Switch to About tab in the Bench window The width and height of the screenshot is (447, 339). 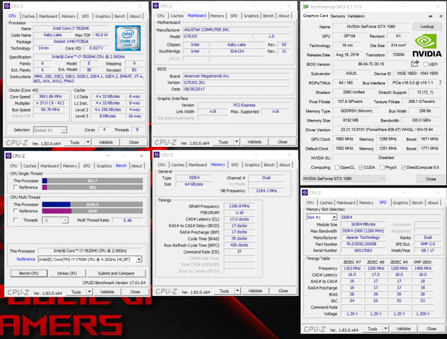(136, 166)
